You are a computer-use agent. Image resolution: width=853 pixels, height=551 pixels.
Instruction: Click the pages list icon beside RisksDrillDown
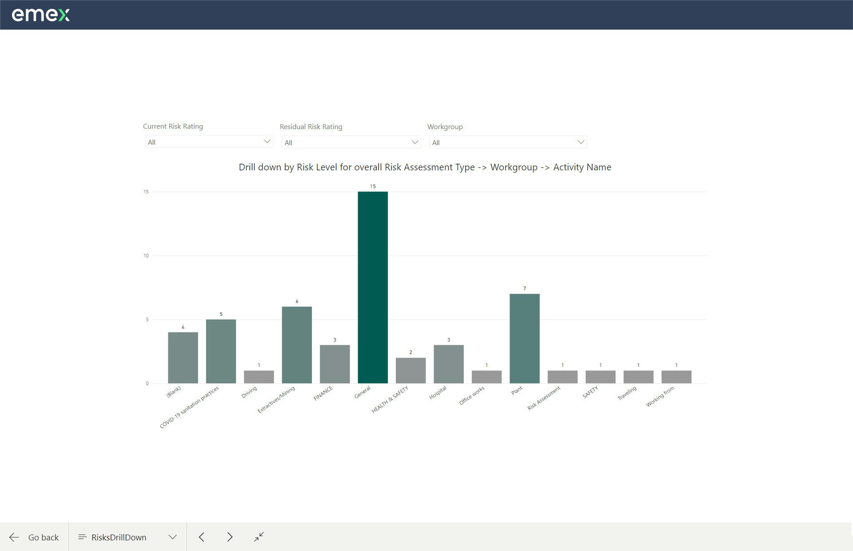82,537
